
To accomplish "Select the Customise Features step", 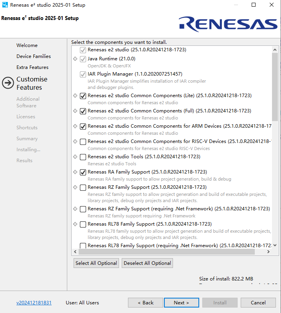I will [x=32, y=83].
